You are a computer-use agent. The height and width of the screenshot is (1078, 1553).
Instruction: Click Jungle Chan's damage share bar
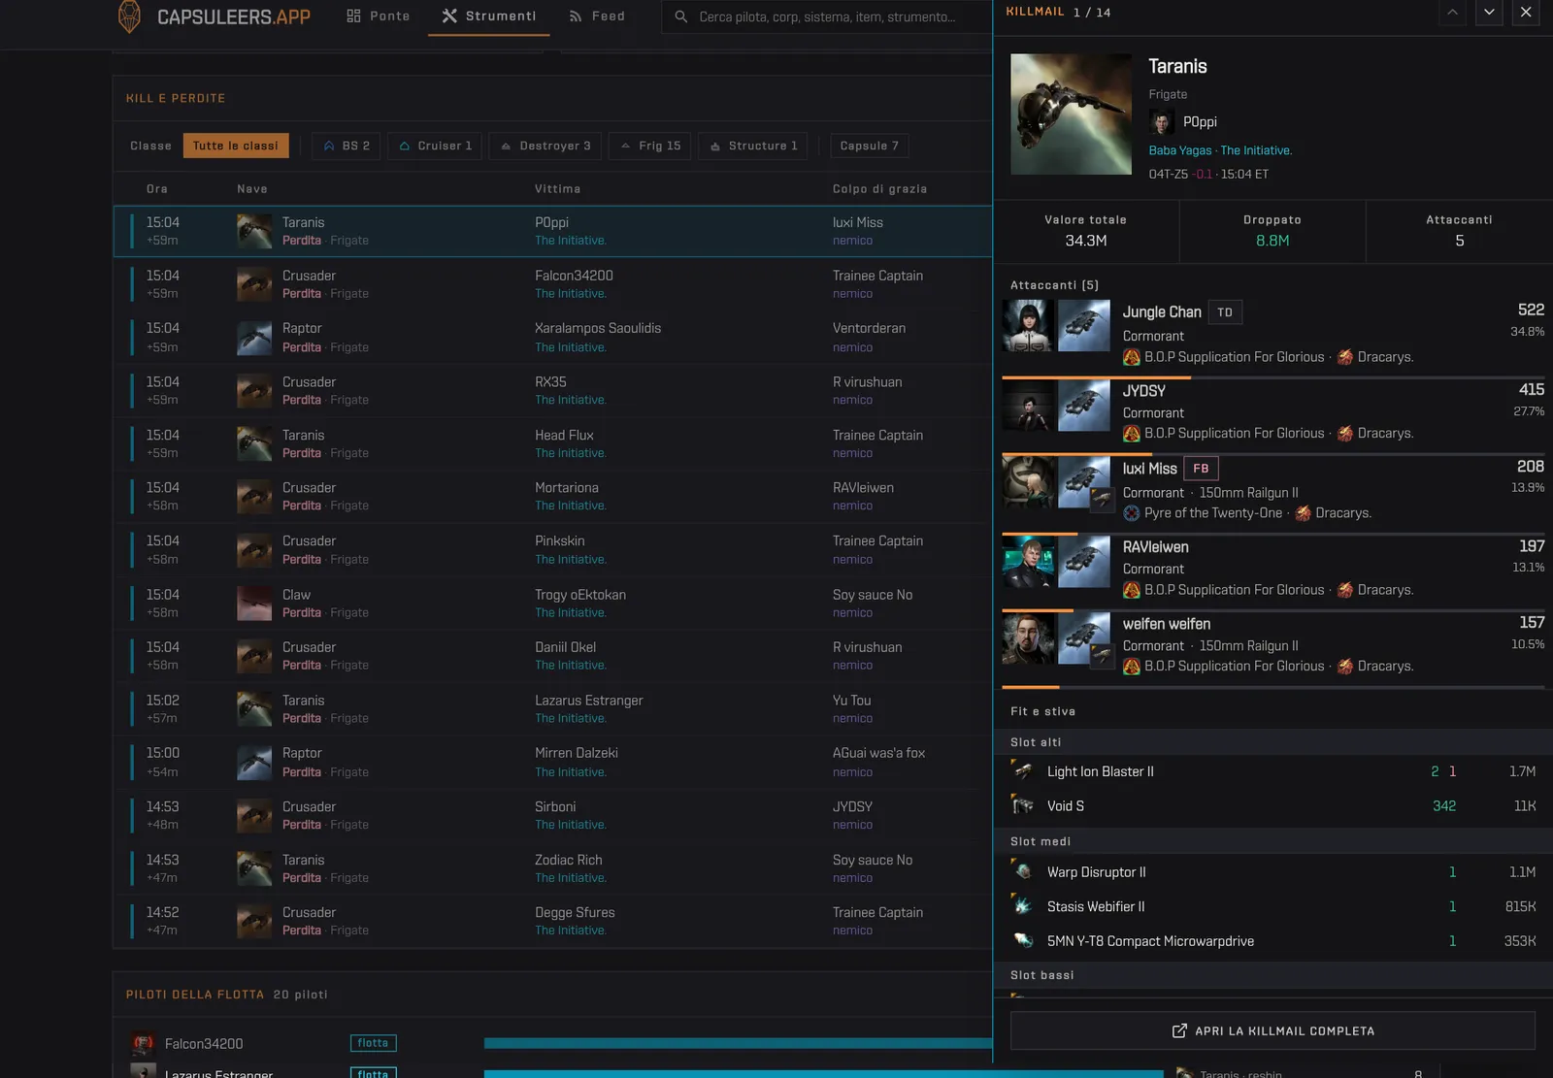[x=1272, y=377]
